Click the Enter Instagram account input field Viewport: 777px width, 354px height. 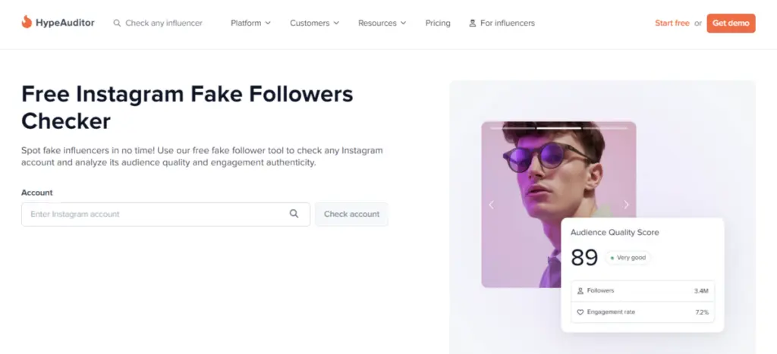tap(156, 215)
